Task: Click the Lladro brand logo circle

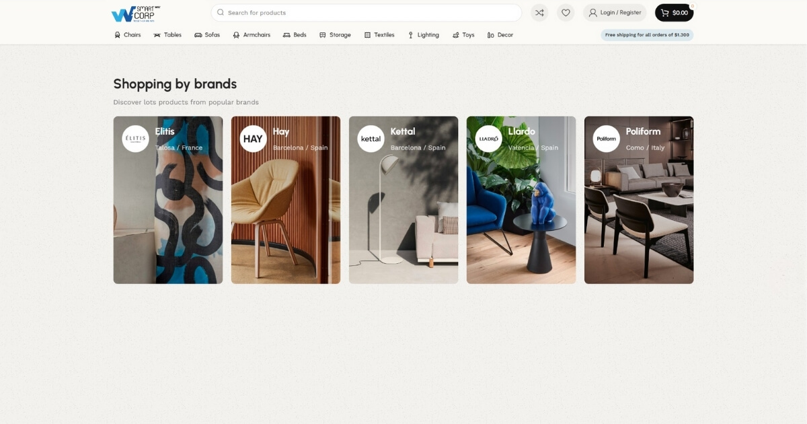Action: point(488,139)
